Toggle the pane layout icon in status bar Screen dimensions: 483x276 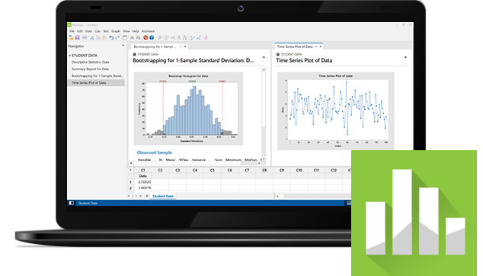click(71, 203)
